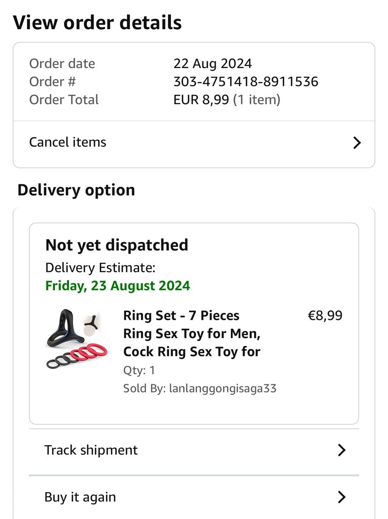Image resolution: width=388 pixels, height=519 pixels.
Task: Tap the Track shipment chevron arrow
Action: 342,450
